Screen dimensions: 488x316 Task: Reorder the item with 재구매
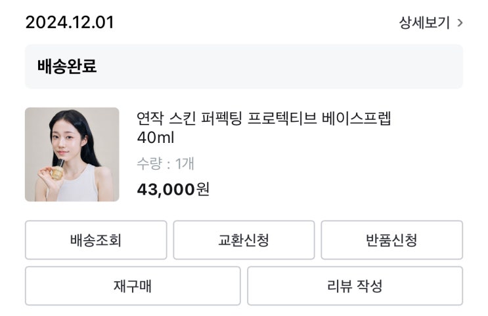point(133,286)
